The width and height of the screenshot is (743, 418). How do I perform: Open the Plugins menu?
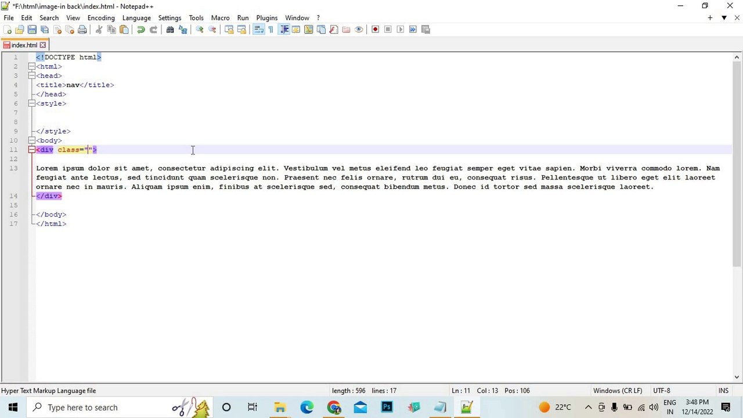coord(267,18)
